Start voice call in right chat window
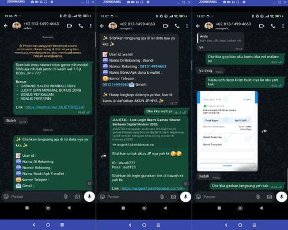The image size is (288, 230). (x=273, y=26)
